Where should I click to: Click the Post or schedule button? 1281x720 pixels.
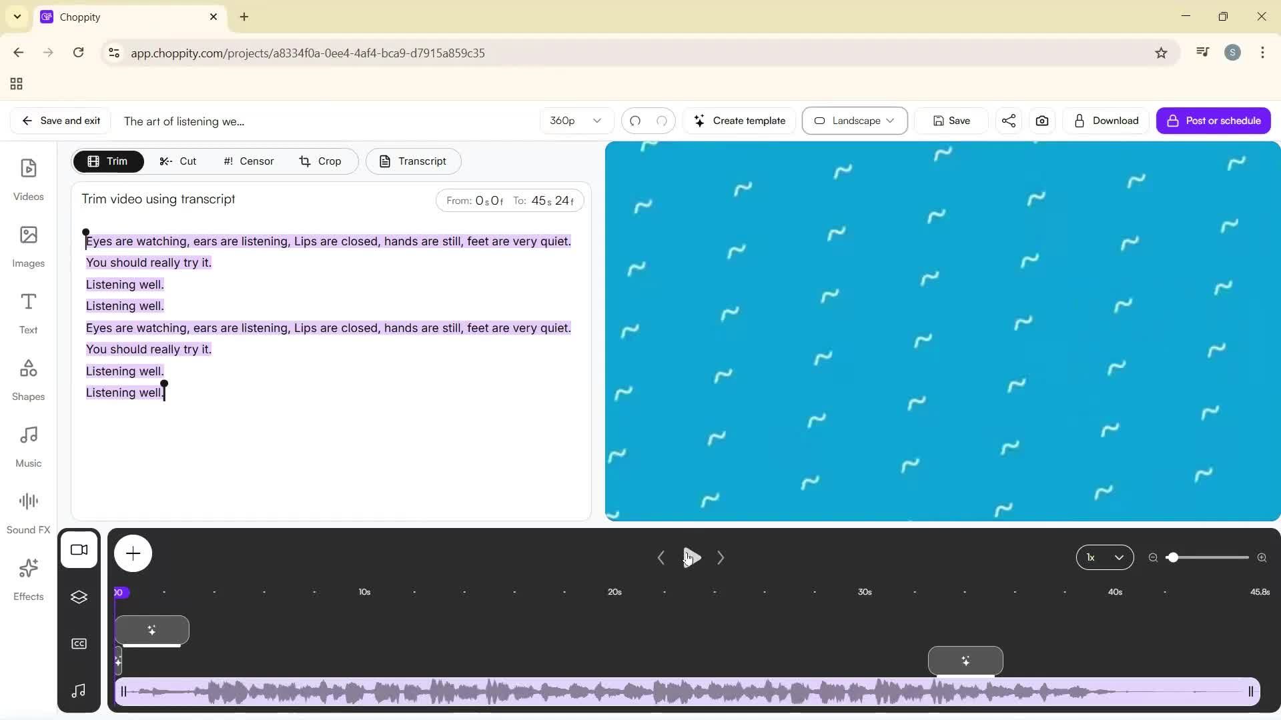click(1214, 121)
